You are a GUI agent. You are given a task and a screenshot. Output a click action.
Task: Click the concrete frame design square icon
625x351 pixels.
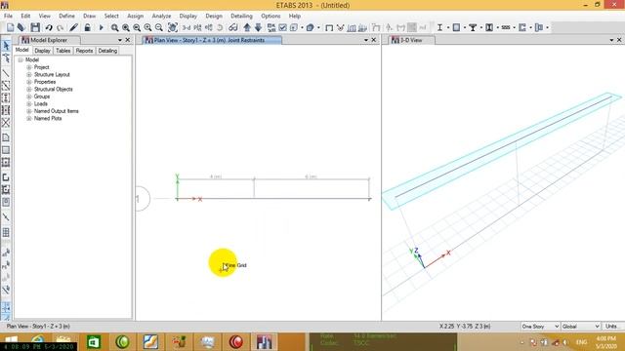[456, 27]
